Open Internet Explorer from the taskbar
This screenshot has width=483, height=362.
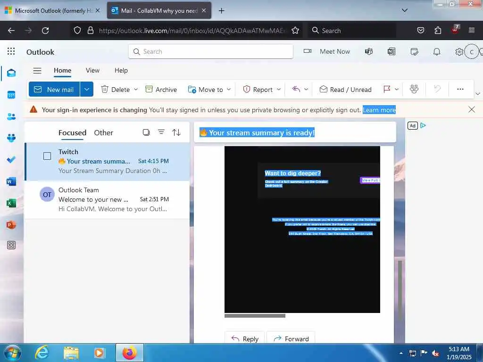point(42,353)
